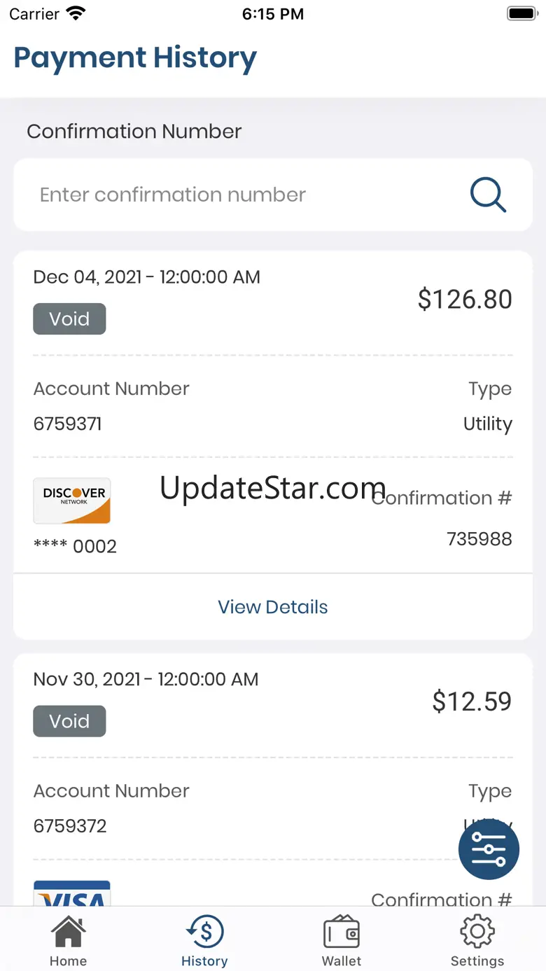Viewport: 546px width, 971px height.
Task: Open the Settings tab
Action: tap(477, 942)
